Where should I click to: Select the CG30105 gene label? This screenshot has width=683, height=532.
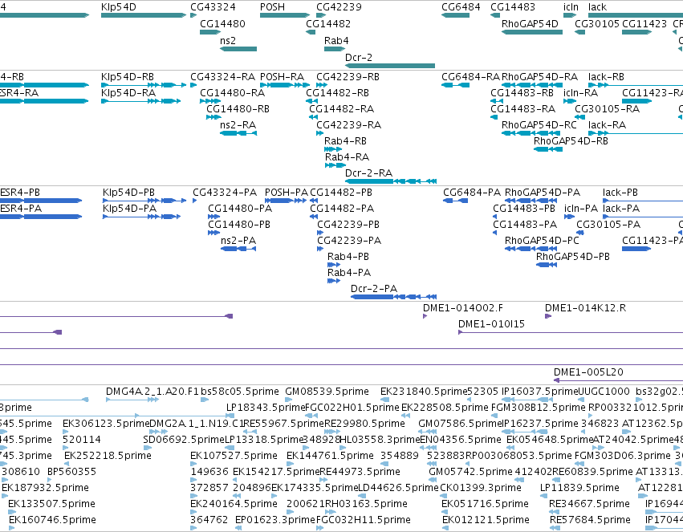click(597, 23)
